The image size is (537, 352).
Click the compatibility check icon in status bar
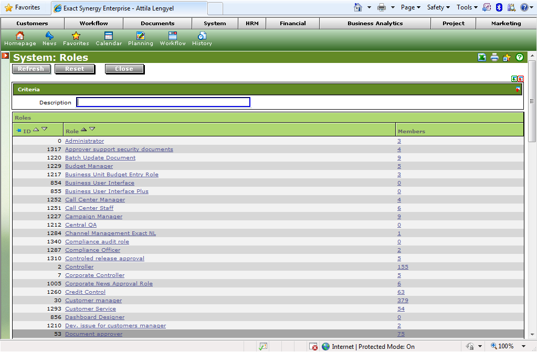coord(262,347)
